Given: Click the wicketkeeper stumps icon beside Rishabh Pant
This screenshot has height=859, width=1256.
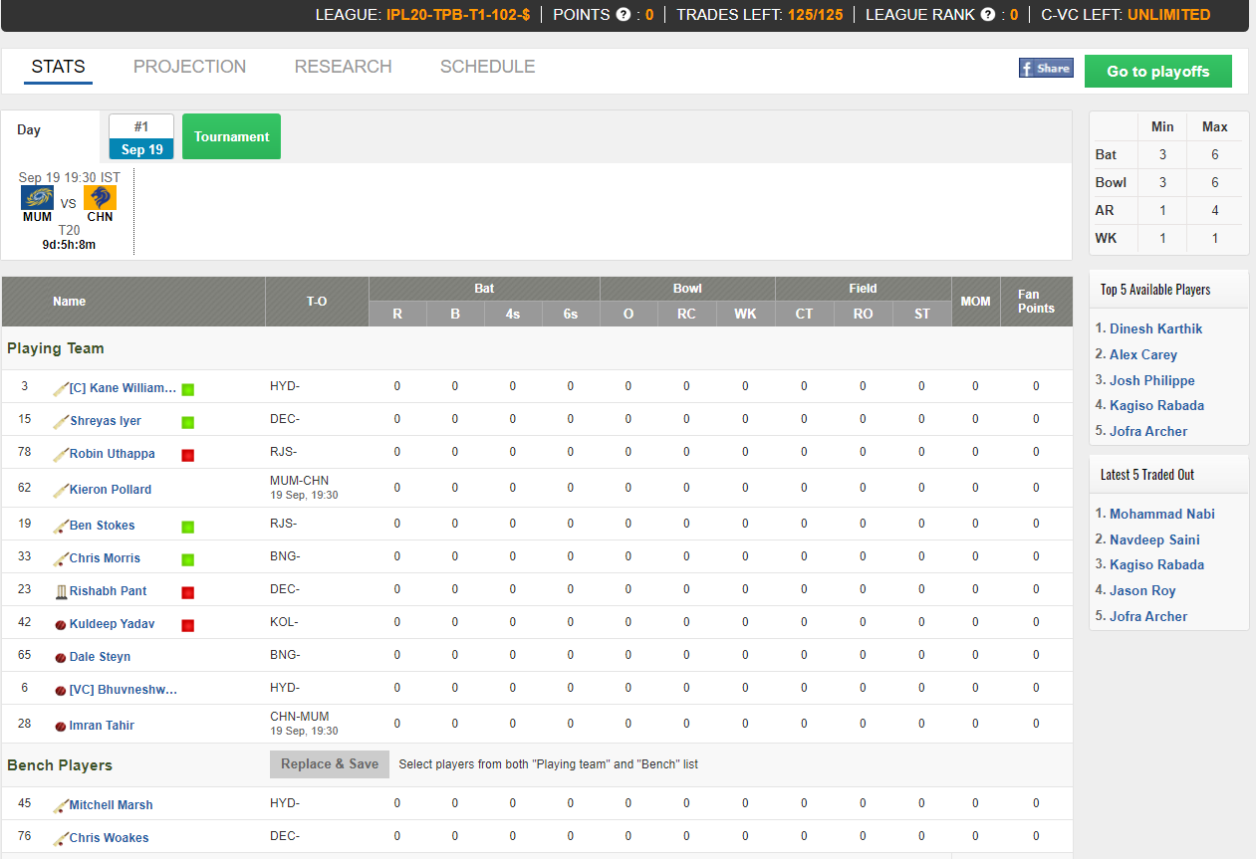Looking at the screenshot, I should click(x=61, y=591).
